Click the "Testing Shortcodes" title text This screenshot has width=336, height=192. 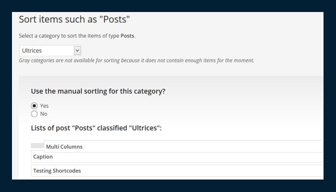[57, 170]
